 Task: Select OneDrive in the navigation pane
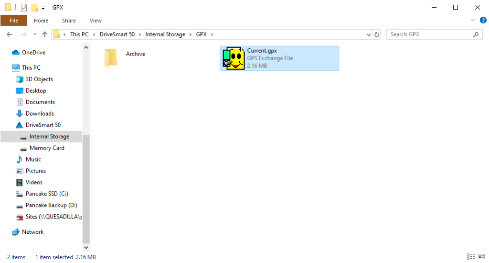[33, 53]
